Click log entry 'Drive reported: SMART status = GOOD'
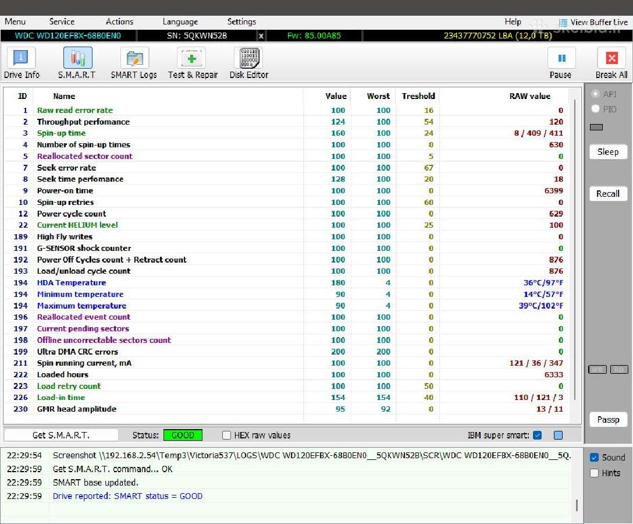 [127, 496]
